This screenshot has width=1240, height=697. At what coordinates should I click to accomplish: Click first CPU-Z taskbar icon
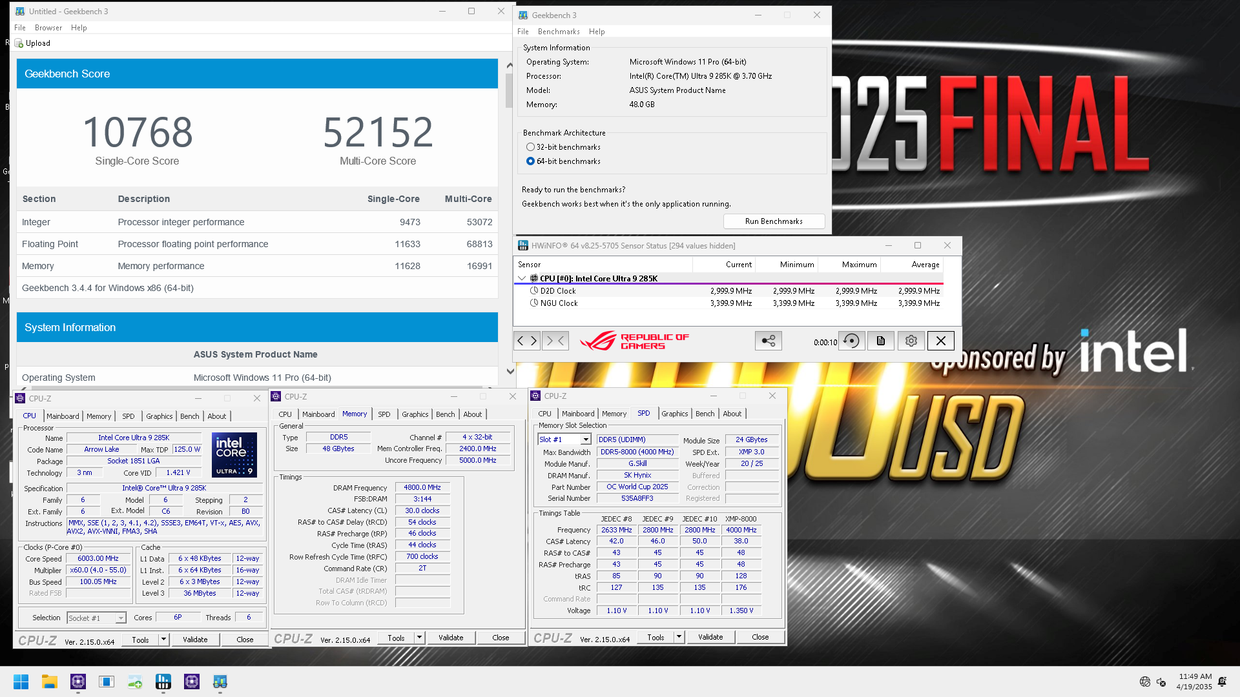78,682
